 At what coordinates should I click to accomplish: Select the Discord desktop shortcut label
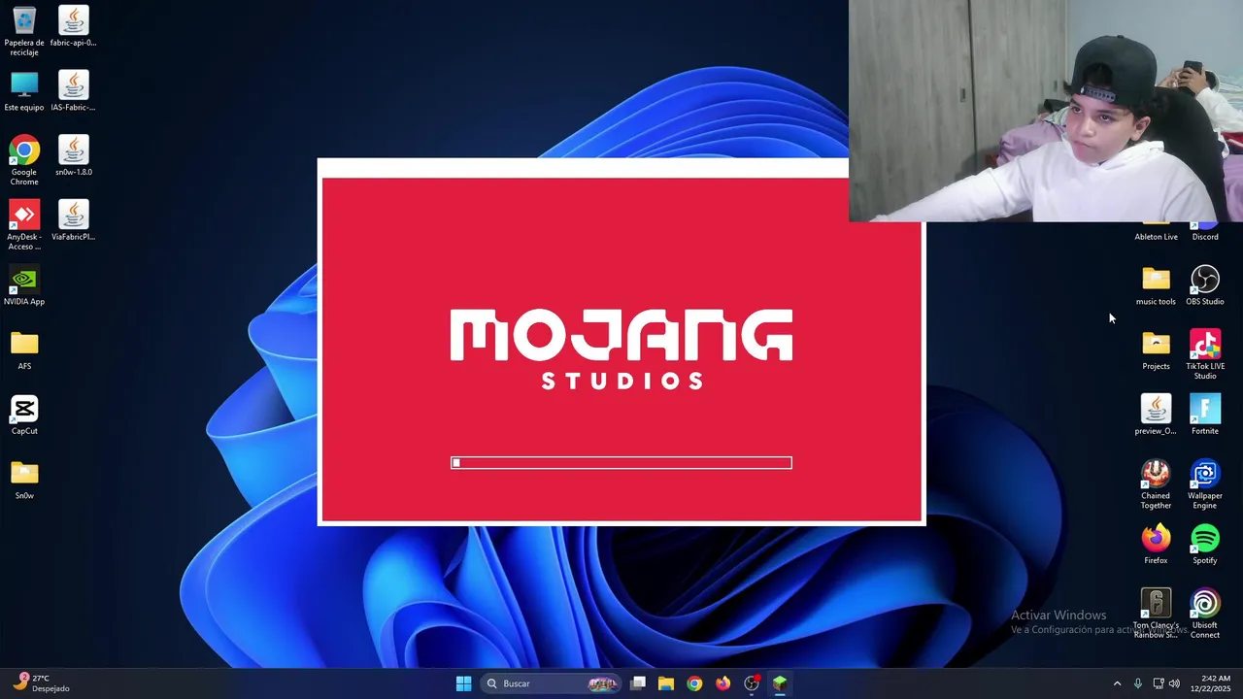click(1205, 237)
